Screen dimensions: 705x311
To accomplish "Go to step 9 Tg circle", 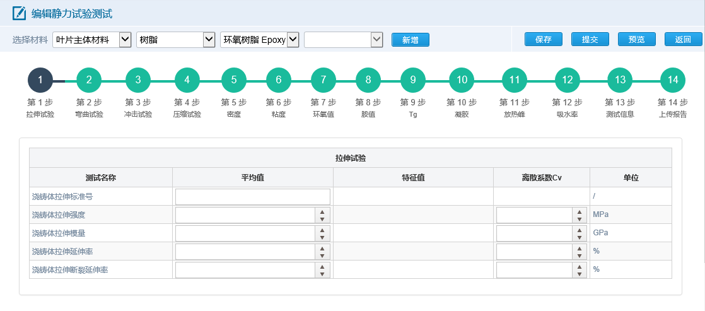I will 413,80.
